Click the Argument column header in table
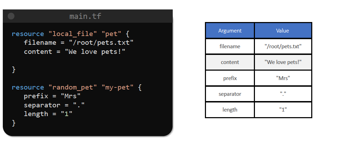 click(x=230, y=30)
